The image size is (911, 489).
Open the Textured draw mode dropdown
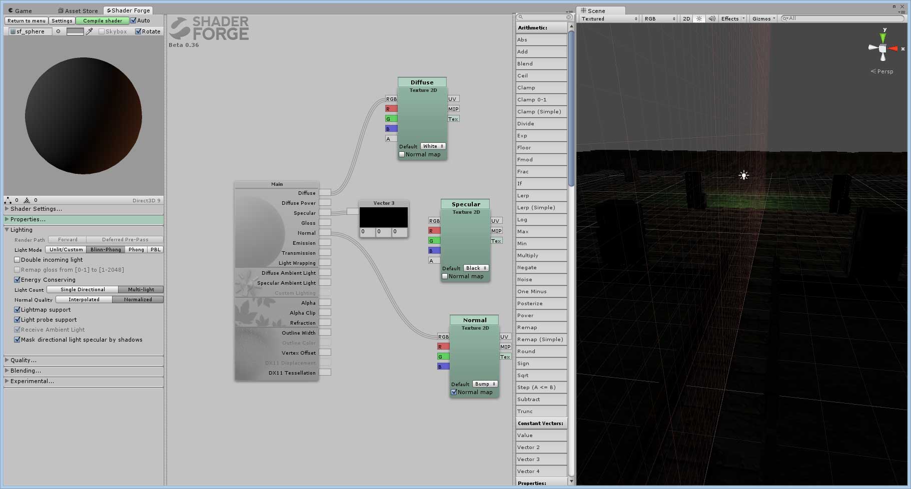tap(609, 18)
